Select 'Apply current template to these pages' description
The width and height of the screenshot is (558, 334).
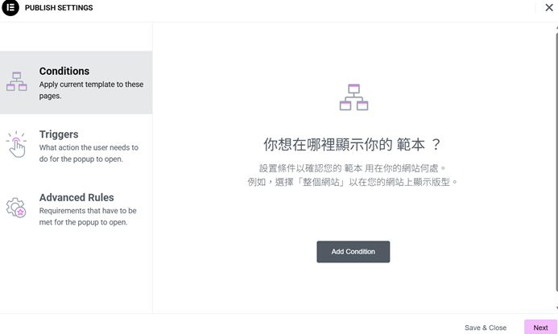tap(91, 90)
